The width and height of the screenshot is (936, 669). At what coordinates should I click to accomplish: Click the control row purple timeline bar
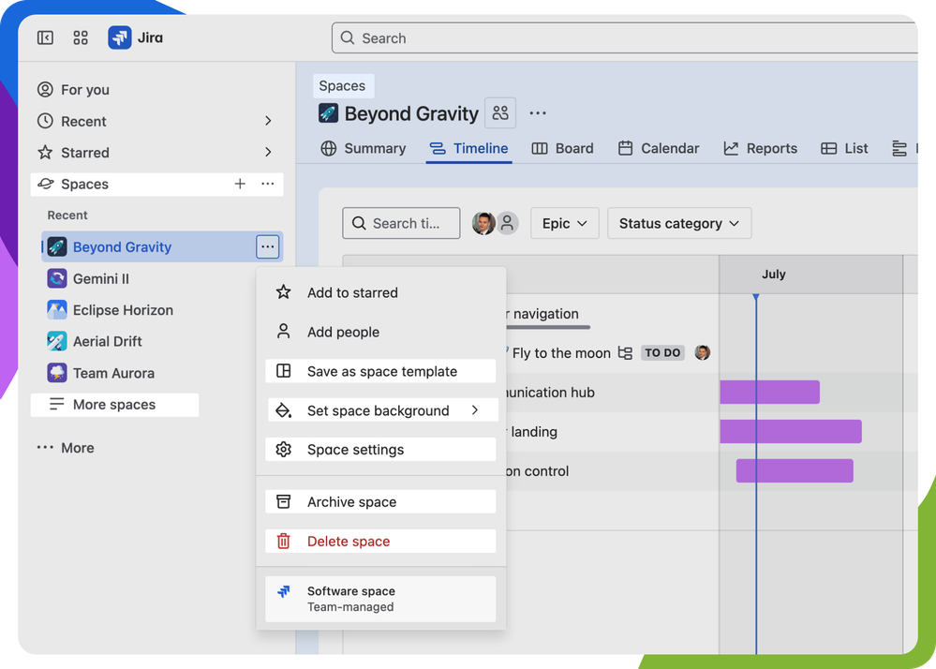point(795,470)
